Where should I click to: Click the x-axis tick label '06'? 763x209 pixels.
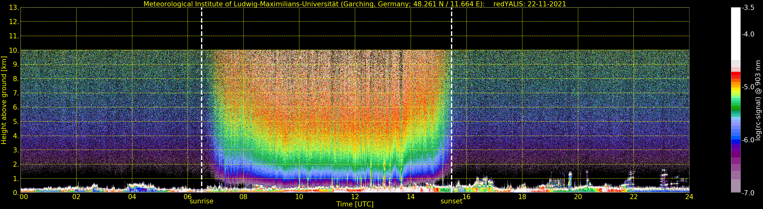click(x=188, y=197)
